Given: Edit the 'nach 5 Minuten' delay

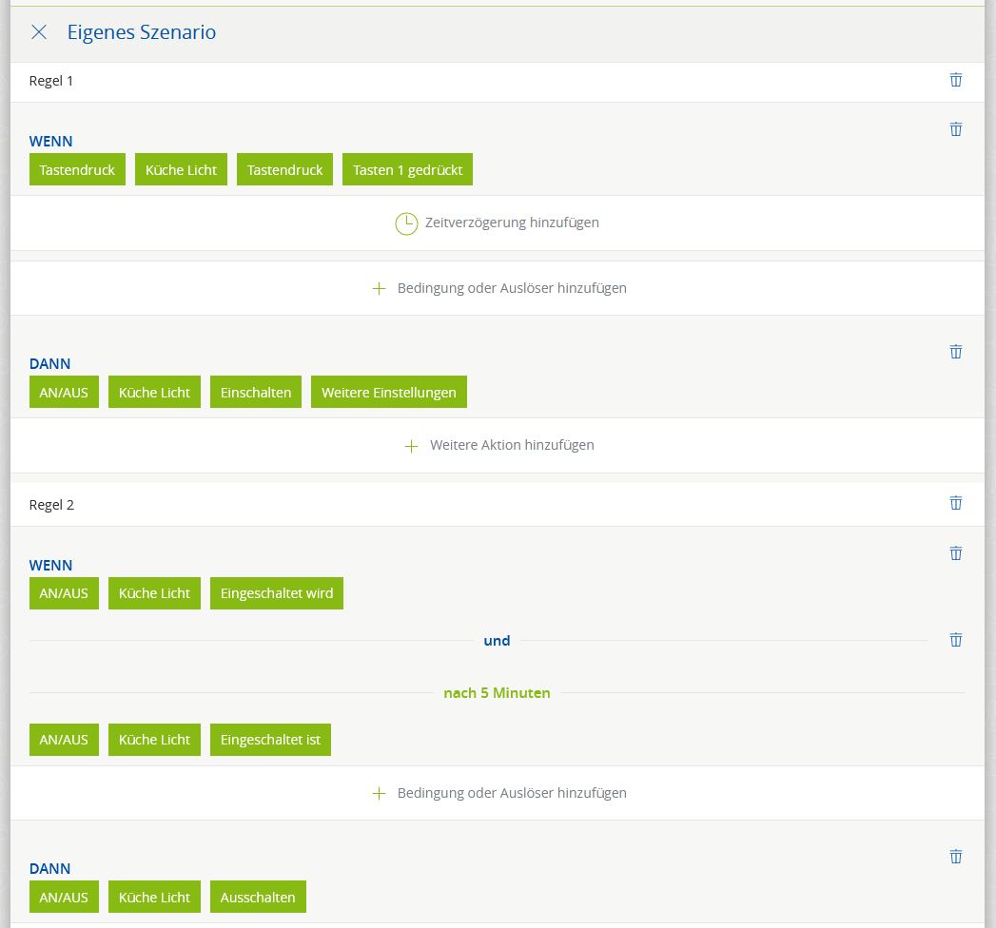Looking at the screenshot, I should pos(497,693).
